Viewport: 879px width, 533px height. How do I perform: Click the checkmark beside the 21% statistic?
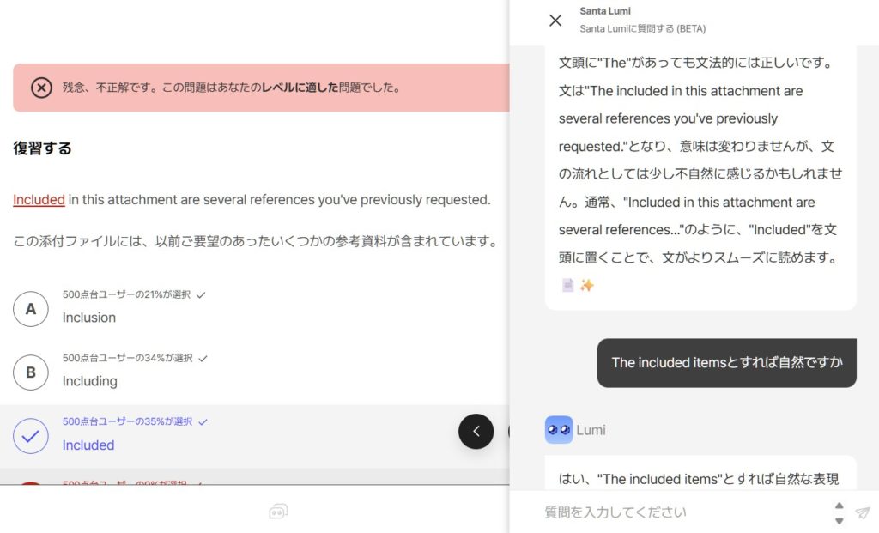[200, 294]
